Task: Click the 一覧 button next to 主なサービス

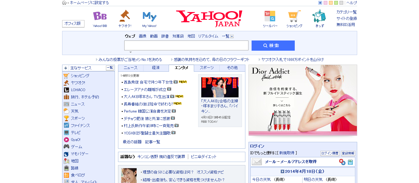Action: click(110, 68)
